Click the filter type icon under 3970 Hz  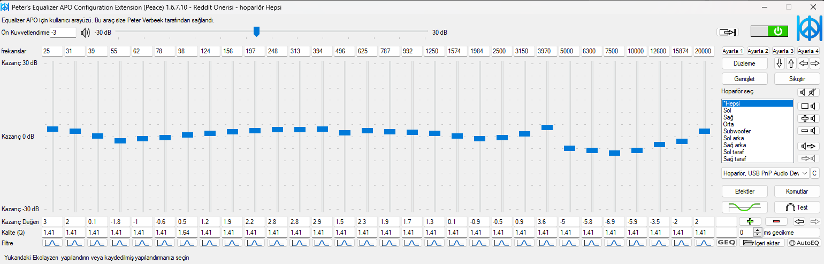click(547, 243)
